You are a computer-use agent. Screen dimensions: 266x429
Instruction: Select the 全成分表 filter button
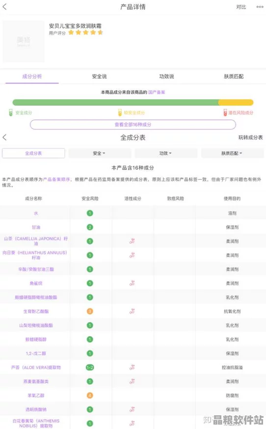(33, 153)
